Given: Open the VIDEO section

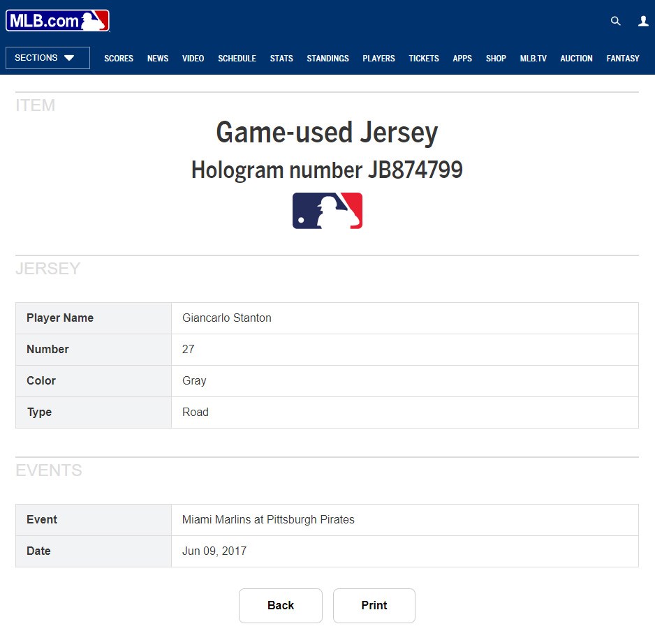Looking at the screenshot, I should (193, 59).
